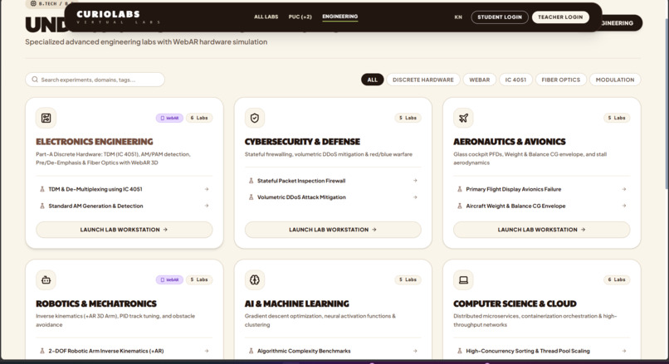Click the Teacher Login button
Image resolution: width=669 pixels, height=364 pixels.
click(560, 17)
